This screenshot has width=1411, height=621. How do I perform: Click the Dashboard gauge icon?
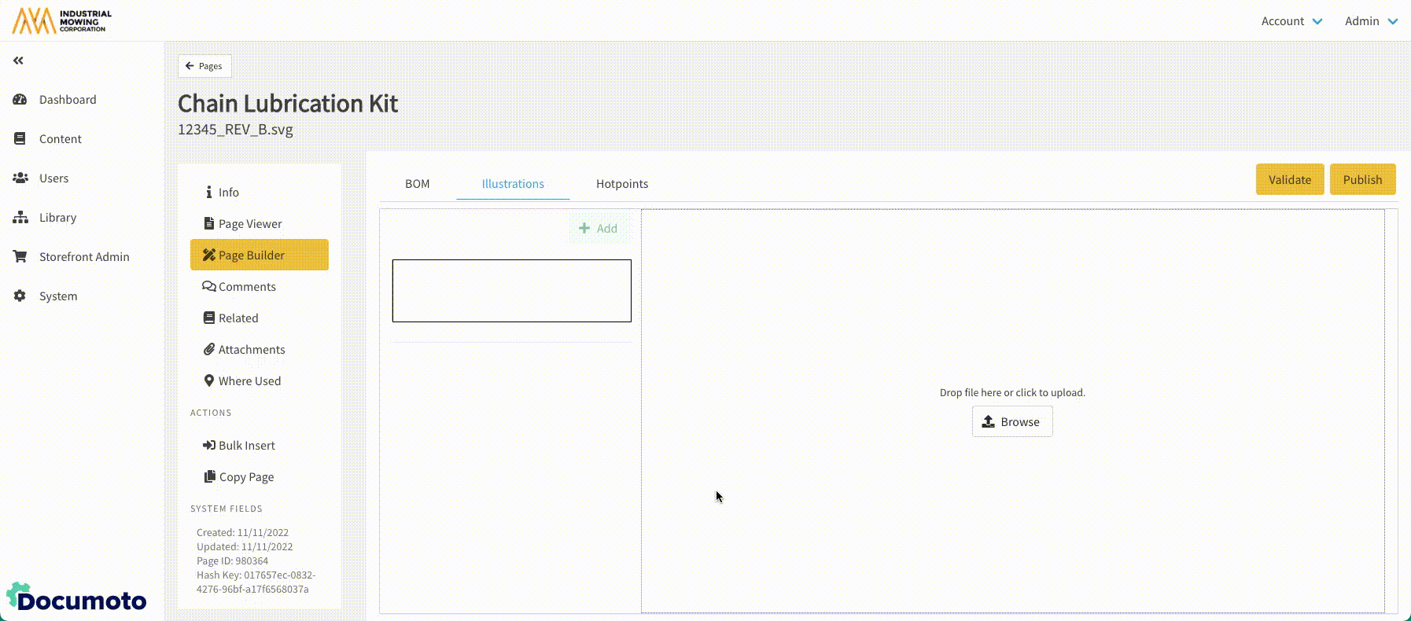tap(20, 100)
